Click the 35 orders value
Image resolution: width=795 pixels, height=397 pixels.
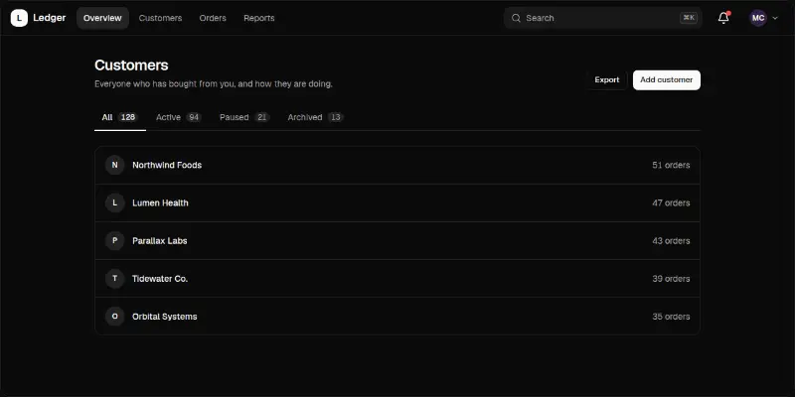coord(671,317)
